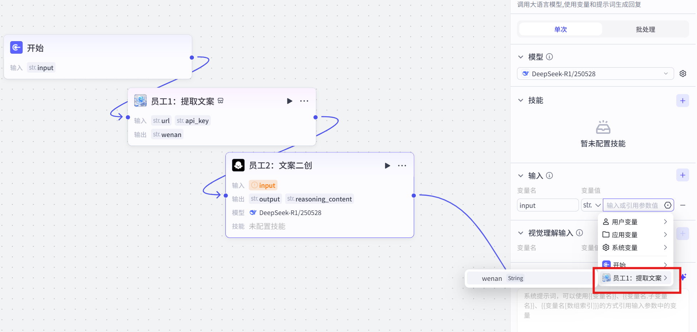
Task: Click the 员工1 node output port
Action: (315, 117)
